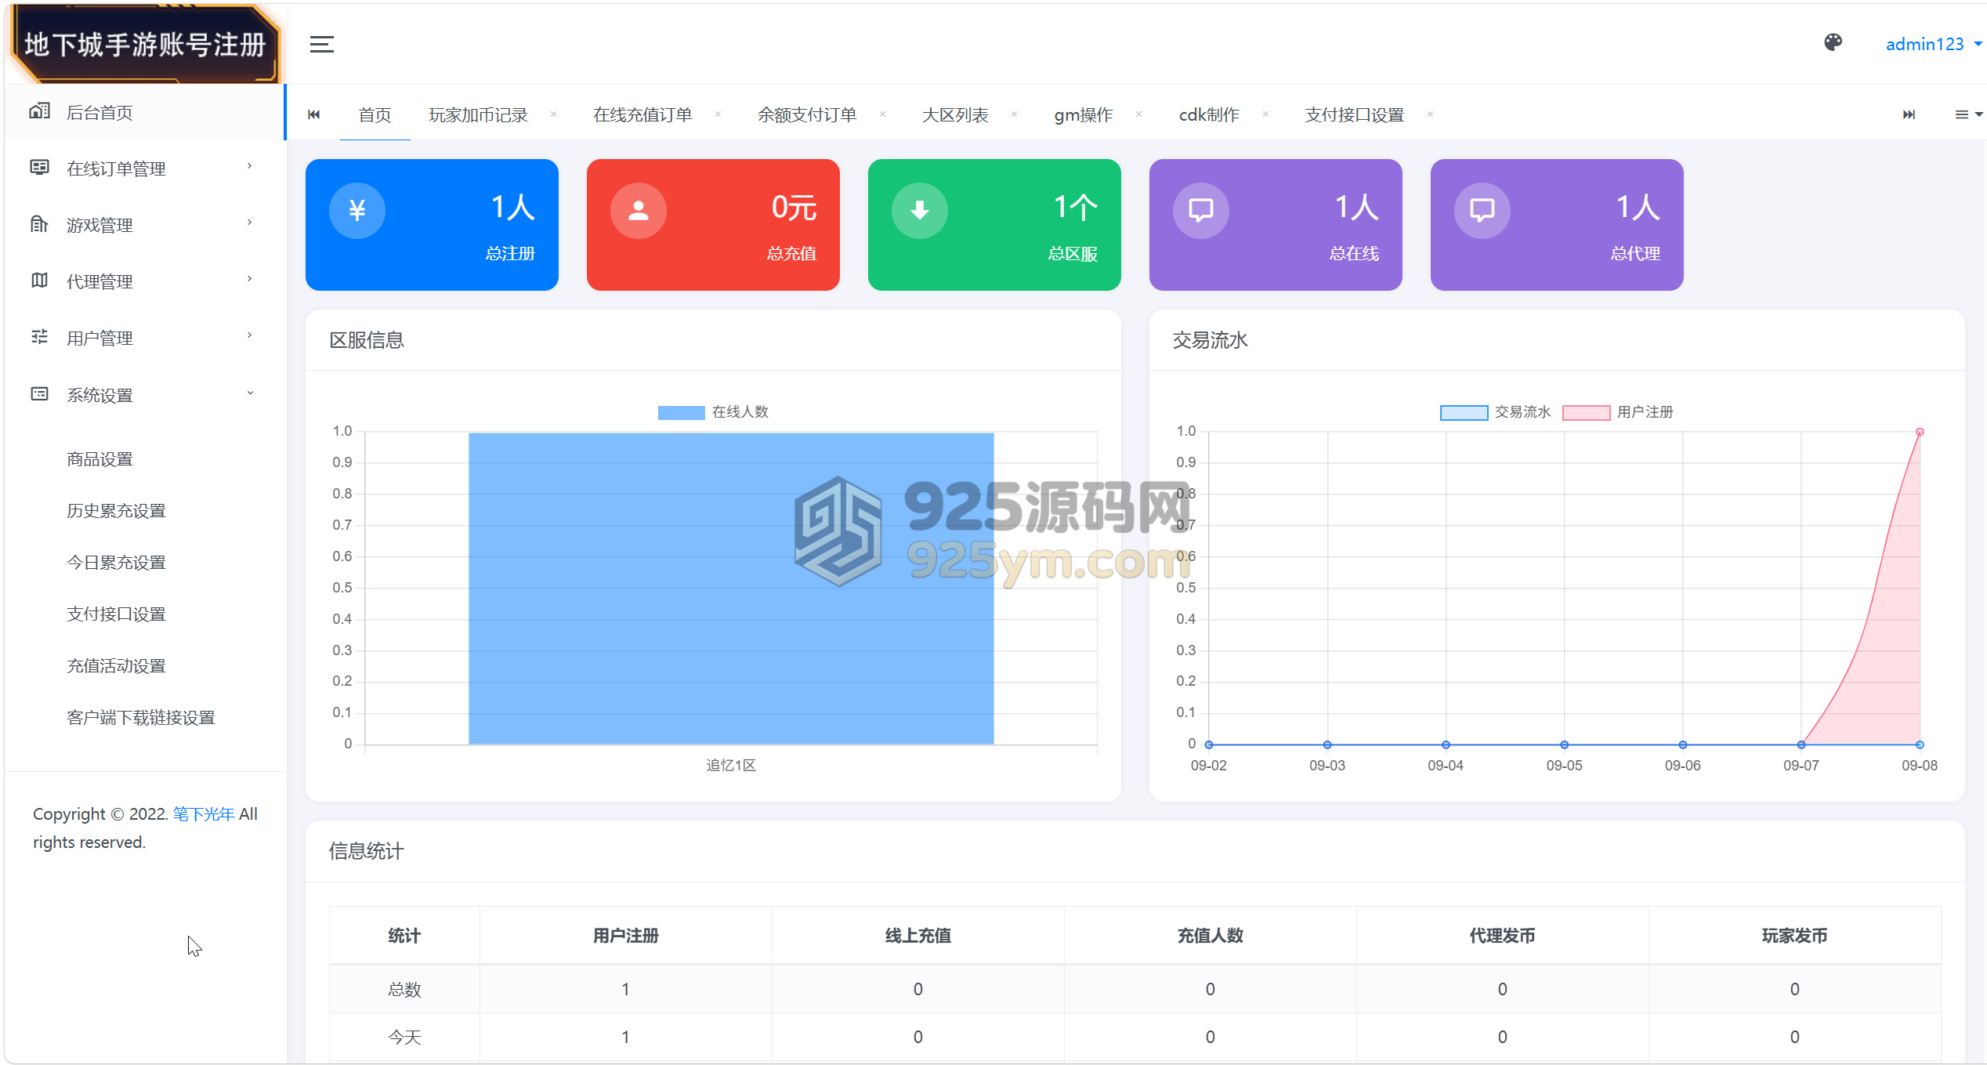Close the gm操作 tab

pyautogui.click(x=1138, y=114)
